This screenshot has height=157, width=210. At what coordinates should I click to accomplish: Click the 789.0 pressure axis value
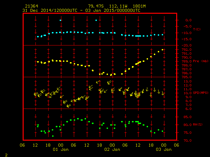click(186, 61)
